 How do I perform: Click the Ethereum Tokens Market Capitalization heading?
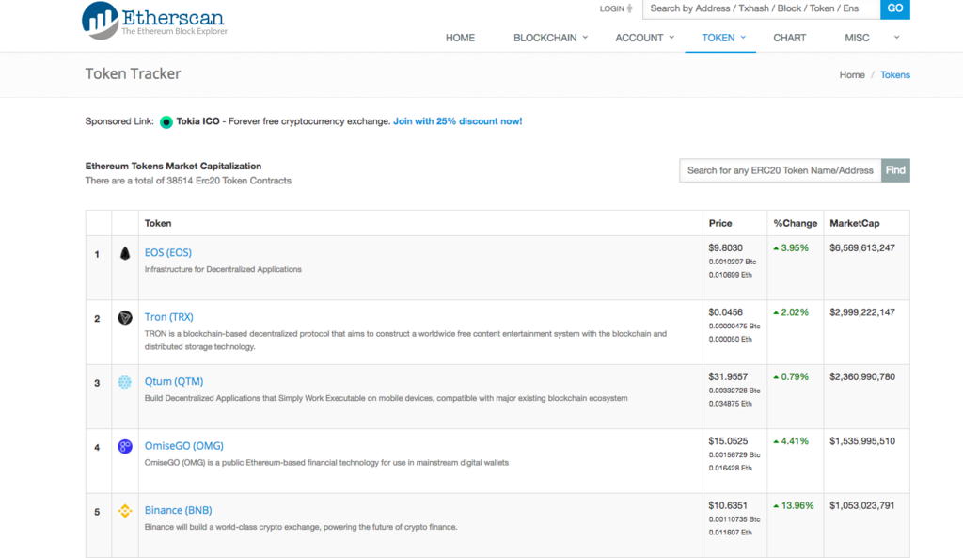[173, 166]
